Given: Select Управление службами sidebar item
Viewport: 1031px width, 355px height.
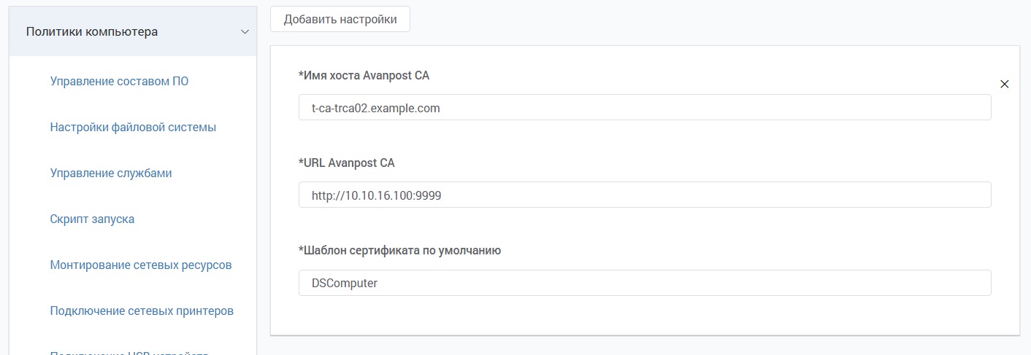Looking at the screenshot, I should coord(111,173).
